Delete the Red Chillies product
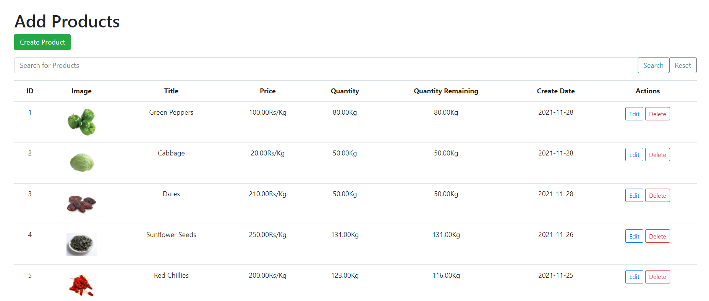Image resolution: width=709 pixels, height=301 pixels. click(x=657, y=277)
